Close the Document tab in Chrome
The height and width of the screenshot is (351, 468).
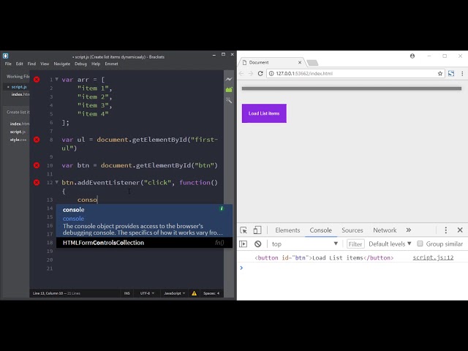300,62
